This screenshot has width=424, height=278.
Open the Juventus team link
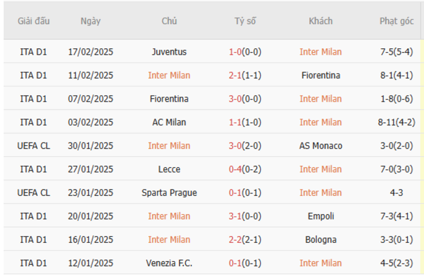[169, 52]
